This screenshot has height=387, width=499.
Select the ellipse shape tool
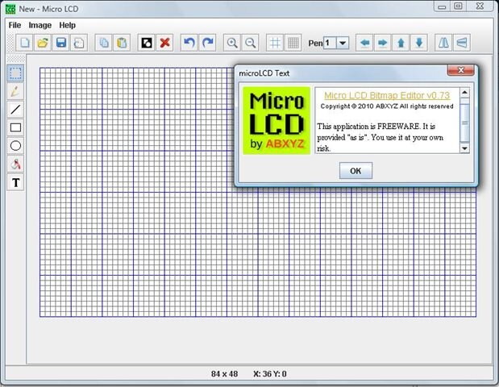coord(15,146)
